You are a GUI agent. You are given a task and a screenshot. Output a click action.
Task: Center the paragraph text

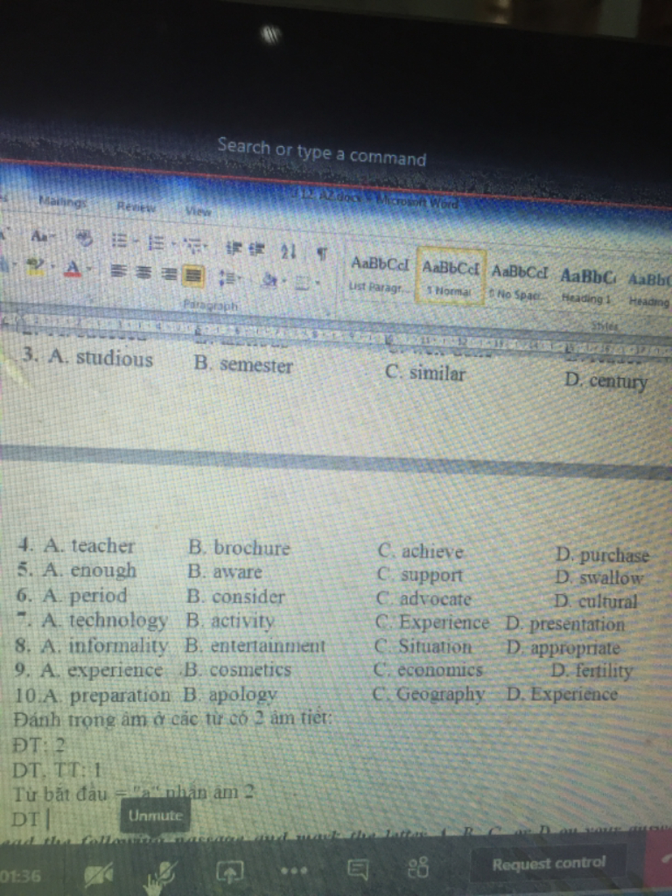[143, 272]
